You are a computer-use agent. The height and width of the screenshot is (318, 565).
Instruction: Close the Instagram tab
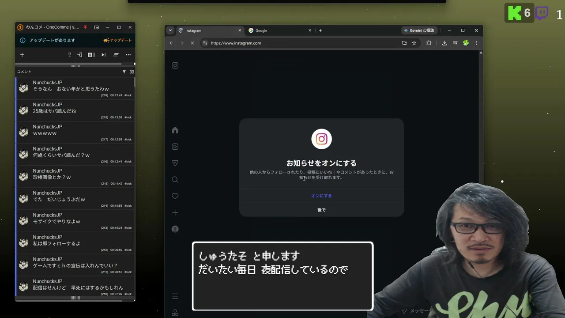[240, 30]
